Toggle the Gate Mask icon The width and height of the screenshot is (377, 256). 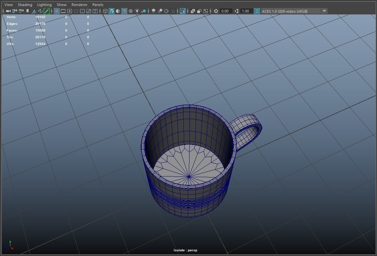tap(76, 11)
